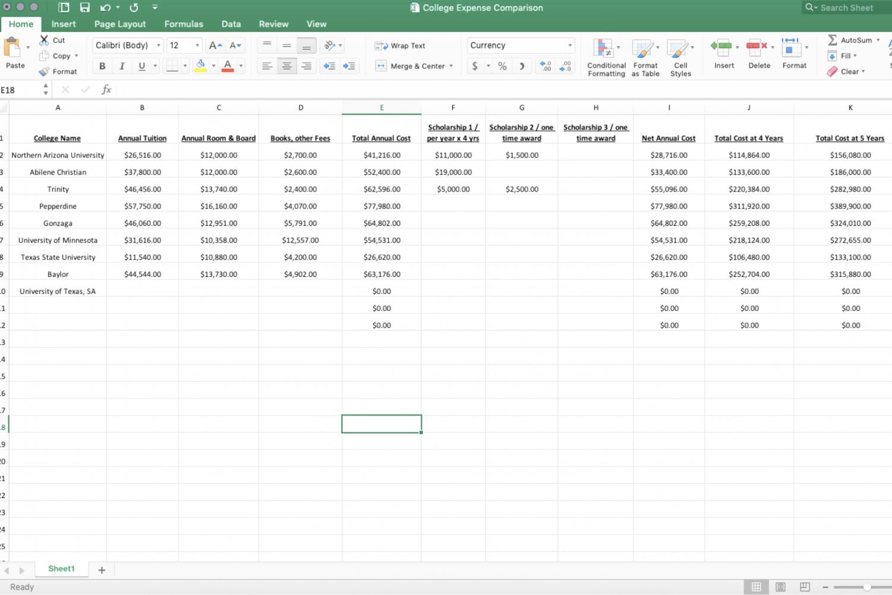Expand the Merge & Center dropdown arrow

coord(451,66)
